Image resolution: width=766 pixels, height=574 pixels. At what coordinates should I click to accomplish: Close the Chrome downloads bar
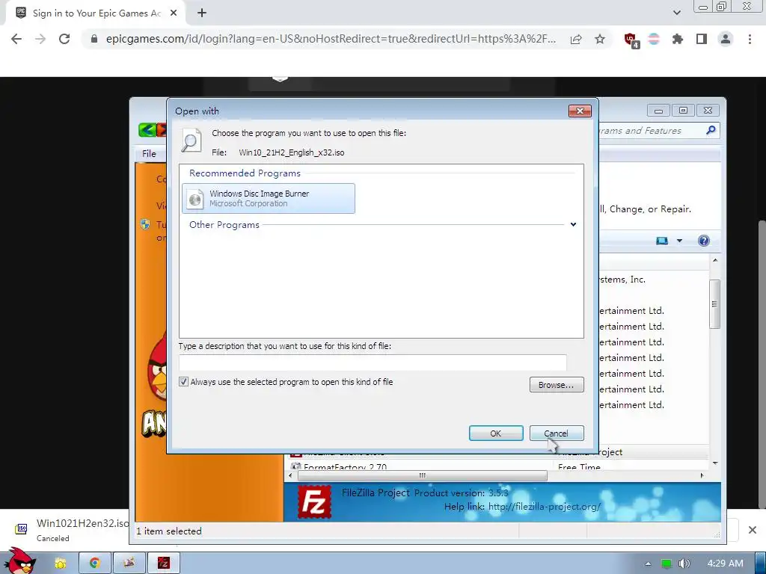point(753,530)
